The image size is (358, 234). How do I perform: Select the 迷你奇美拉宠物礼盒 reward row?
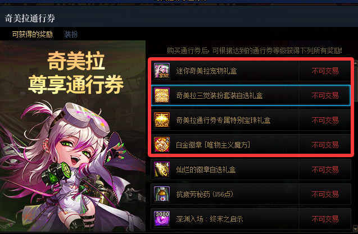point(251,71)
